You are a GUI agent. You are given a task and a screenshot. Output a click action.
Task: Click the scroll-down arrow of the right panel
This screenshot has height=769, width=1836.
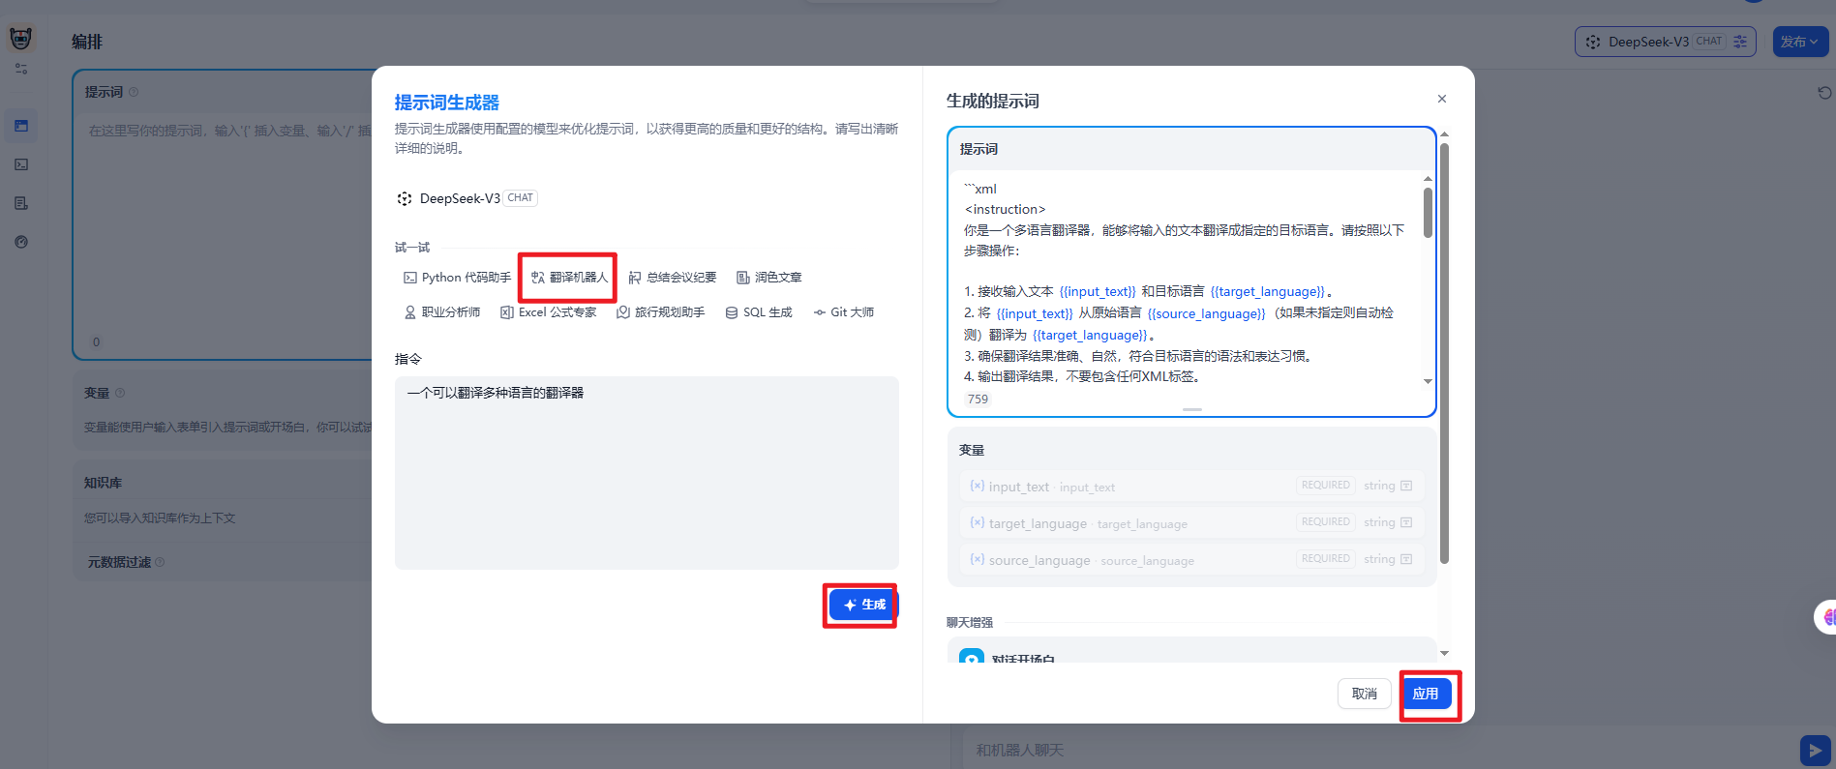coord(1444,653)
